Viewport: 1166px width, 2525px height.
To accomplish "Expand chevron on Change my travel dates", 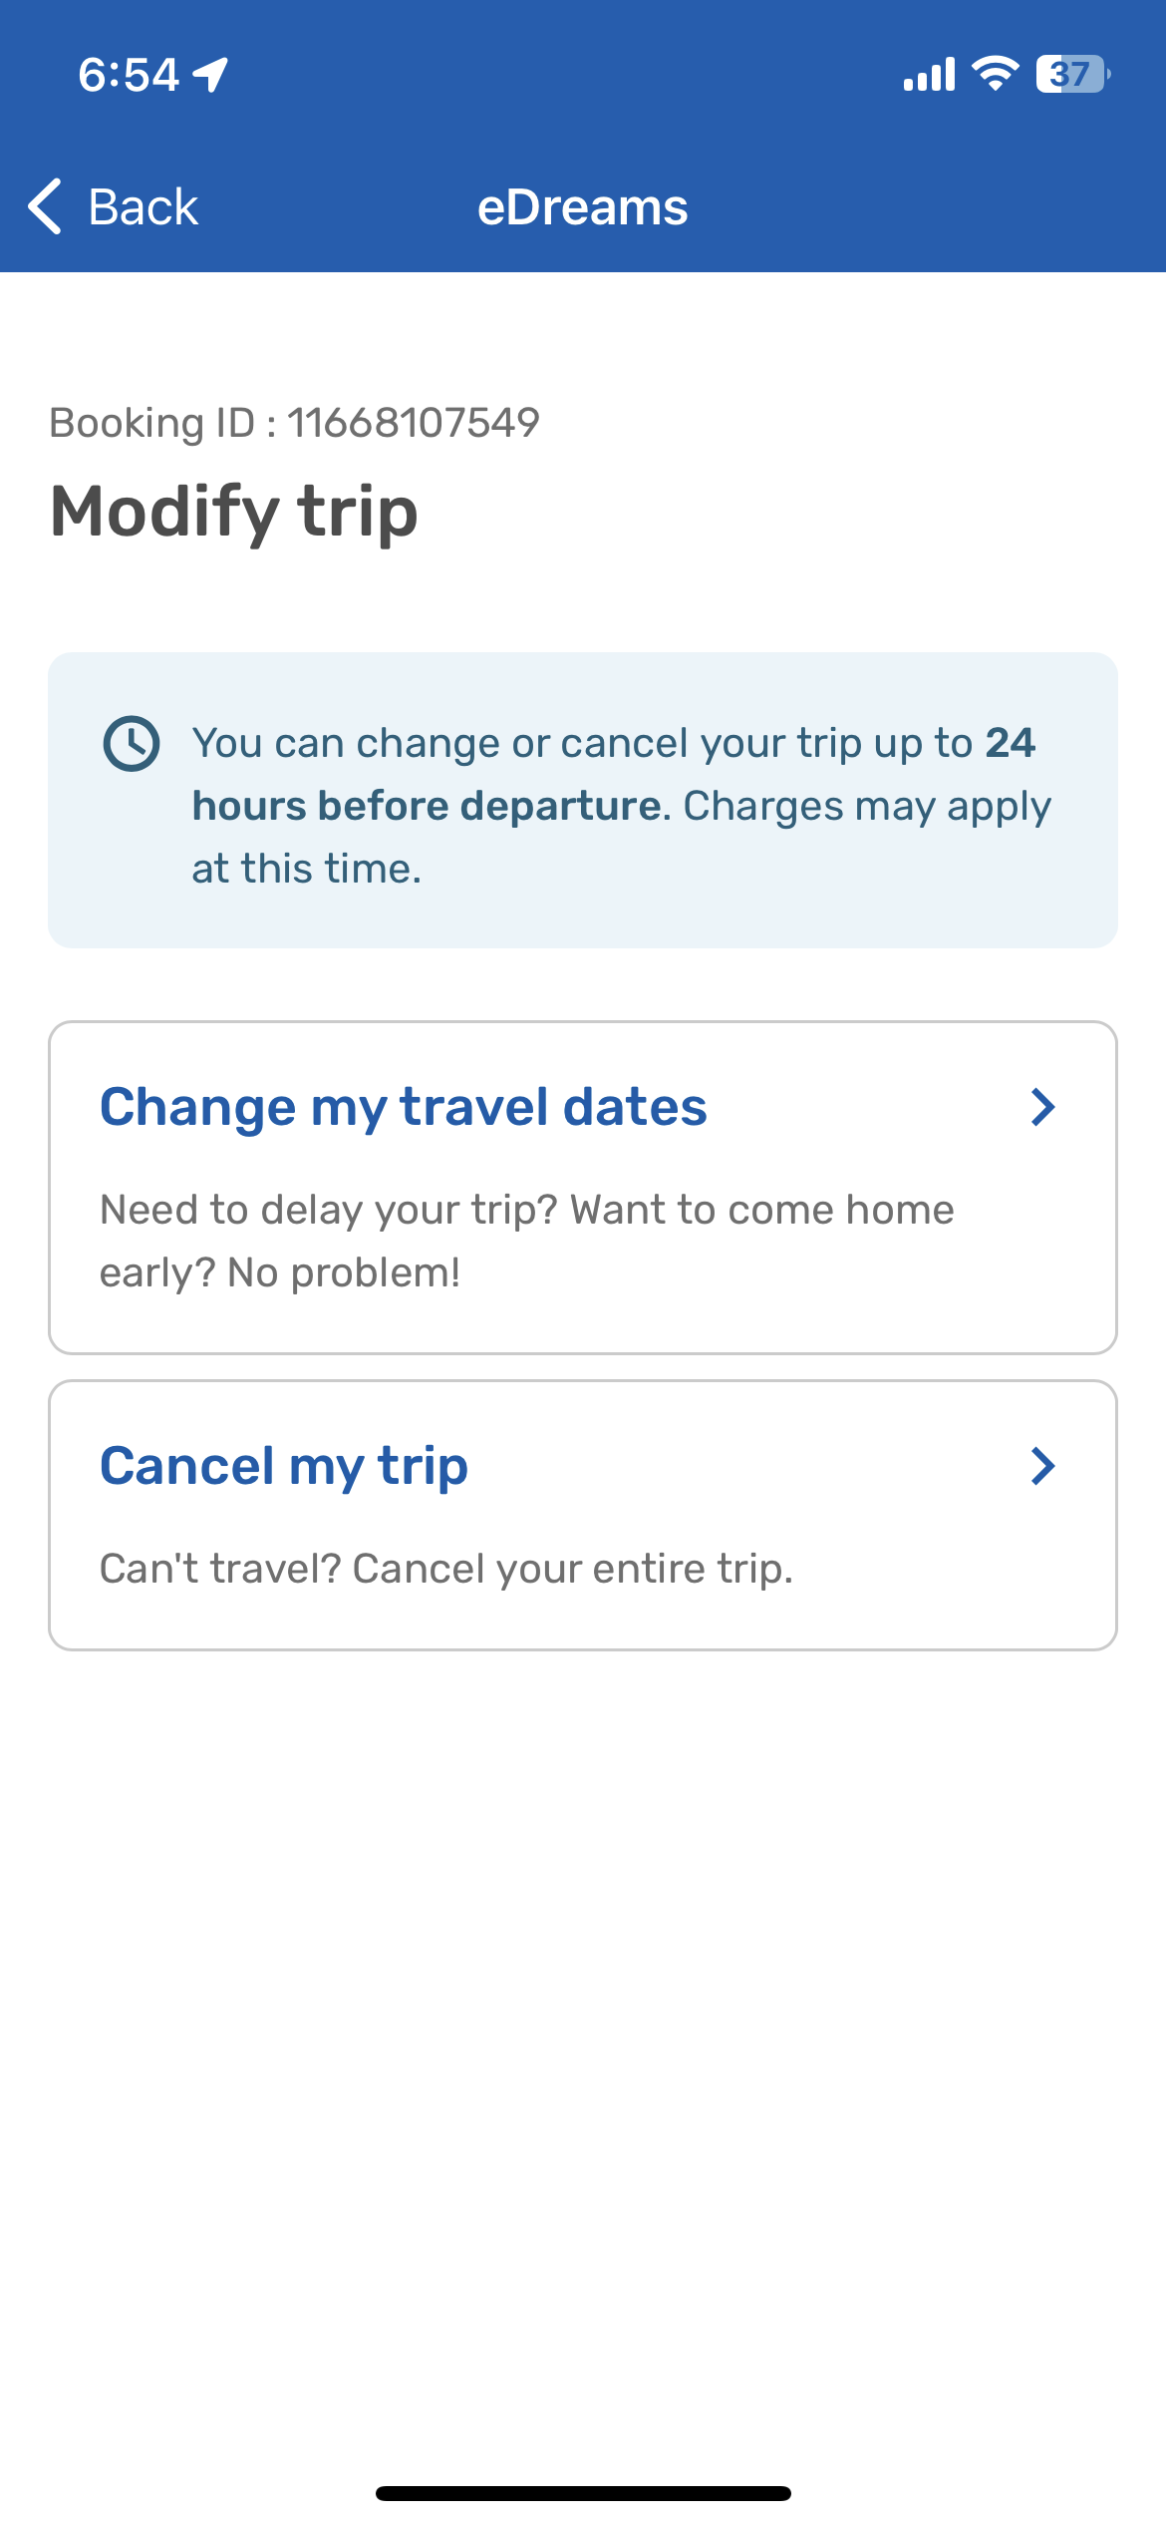I will [1042, 1107].
